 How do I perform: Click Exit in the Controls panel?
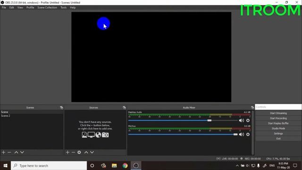[x=278, y=138]
